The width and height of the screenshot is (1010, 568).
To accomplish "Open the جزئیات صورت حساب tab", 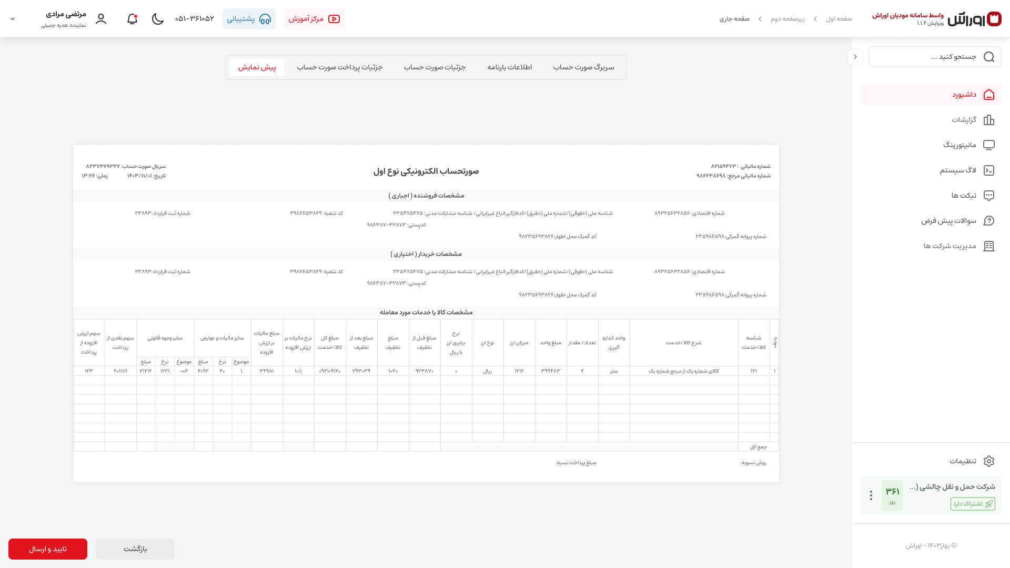I will click(435, 67).
